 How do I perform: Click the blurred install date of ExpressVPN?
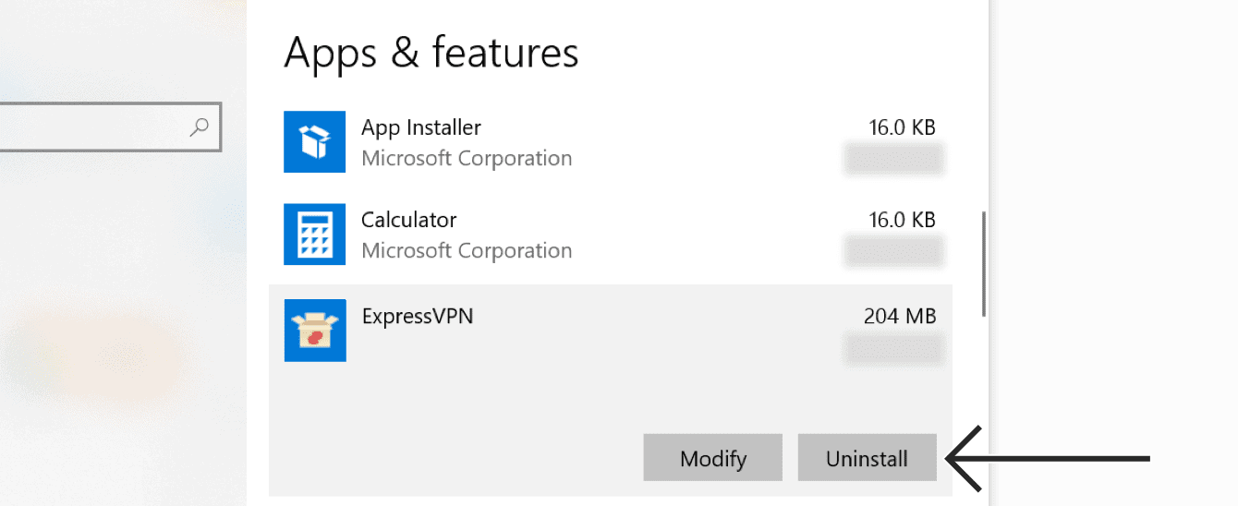click(893, 348)
